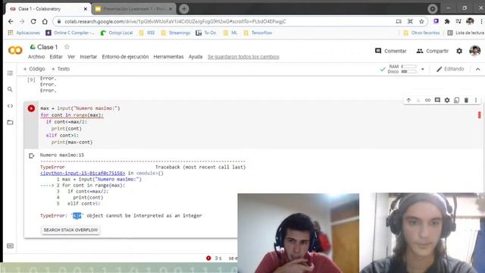Copy link to cell icon
485x273 pixels.
click(x=427, y=100)
